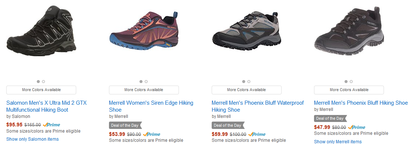Show only Merrell items
The image size is (409, 144).
point(338,142)
